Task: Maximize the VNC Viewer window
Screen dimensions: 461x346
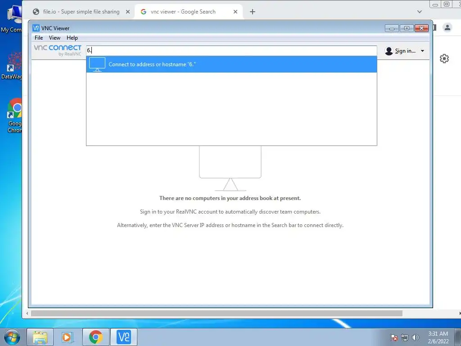Action: click(x=407, y=28)
